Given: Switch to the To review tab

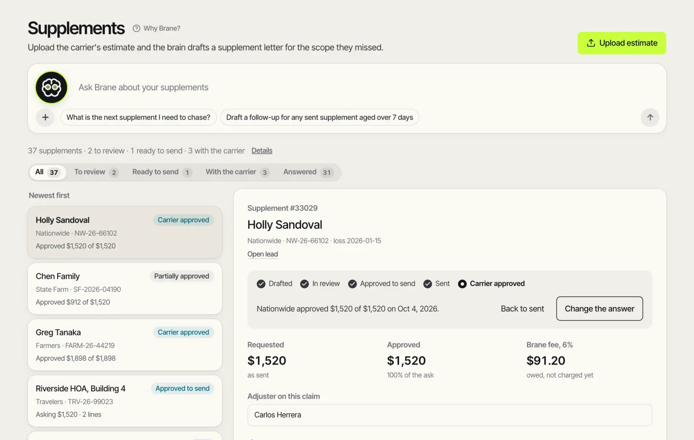Looking at the screenshot, I should [96, 172].
